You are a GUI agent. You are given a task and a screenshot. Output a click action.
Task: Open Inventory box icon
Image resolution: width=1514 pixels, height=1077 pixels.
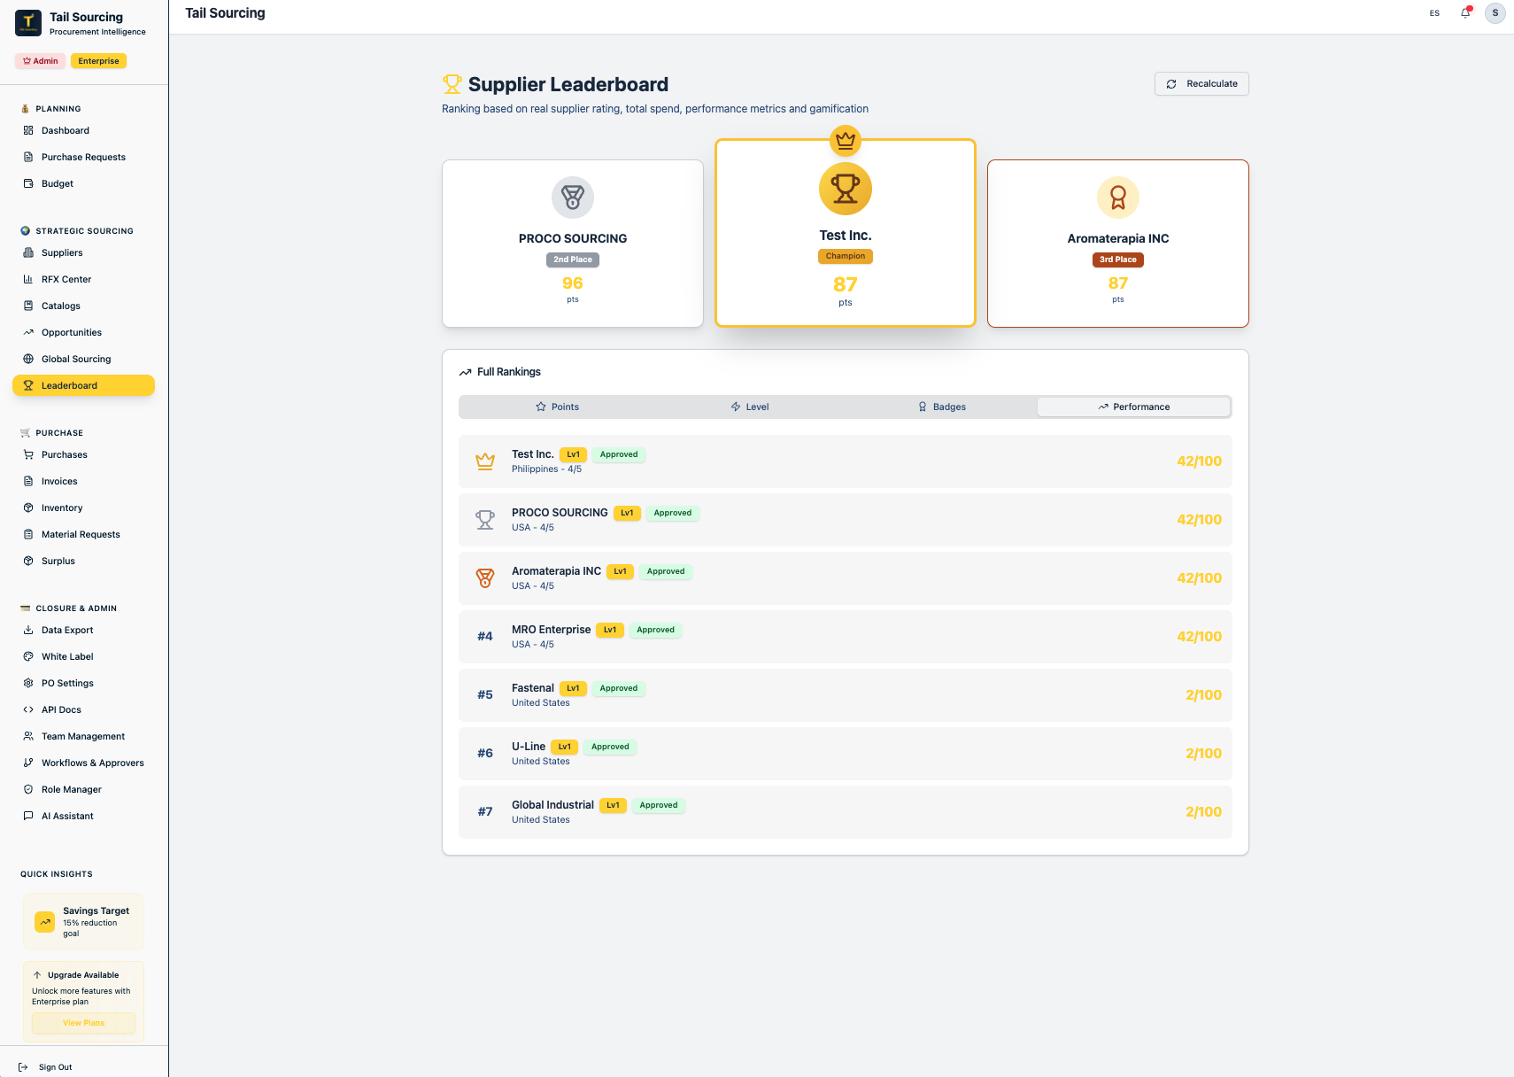pyautogui.click(x=28, y=508)
